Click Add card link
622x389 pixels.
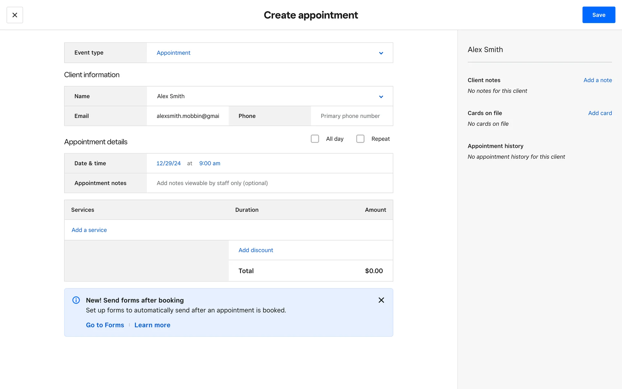click(600, 113)
